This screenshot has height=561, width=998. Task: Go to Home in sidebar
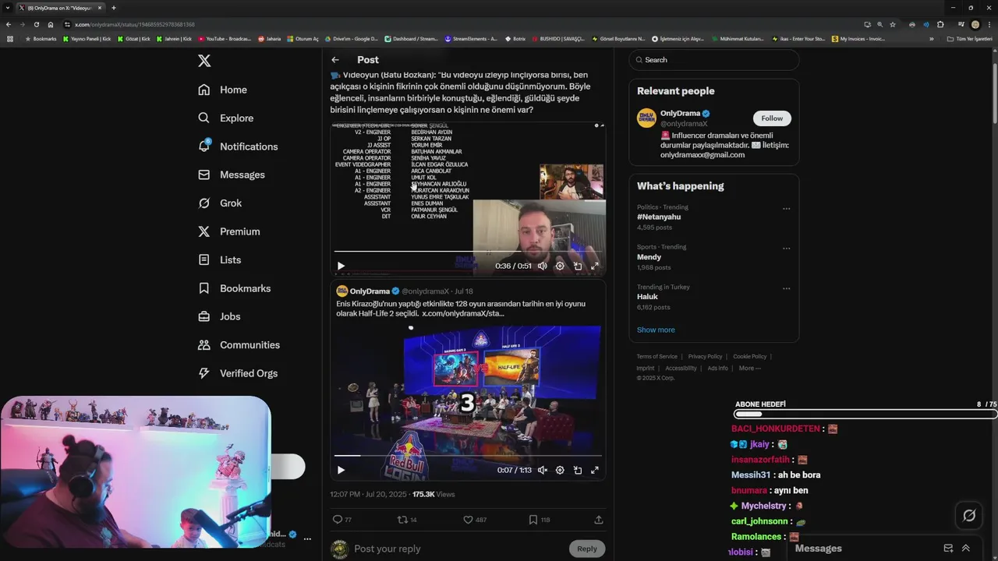223,90
